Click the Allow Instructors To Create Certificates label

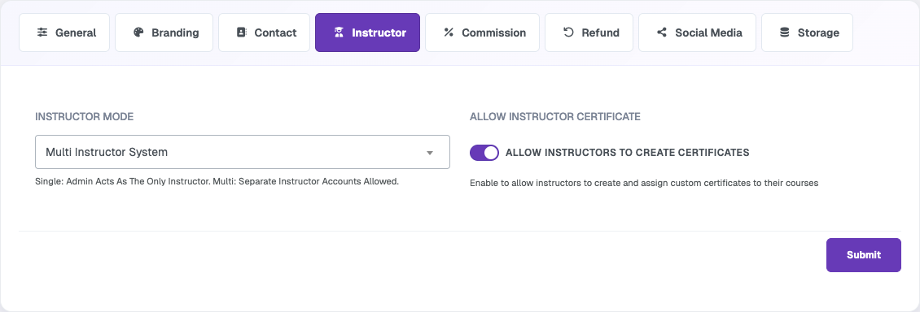(x=627, y=153)
